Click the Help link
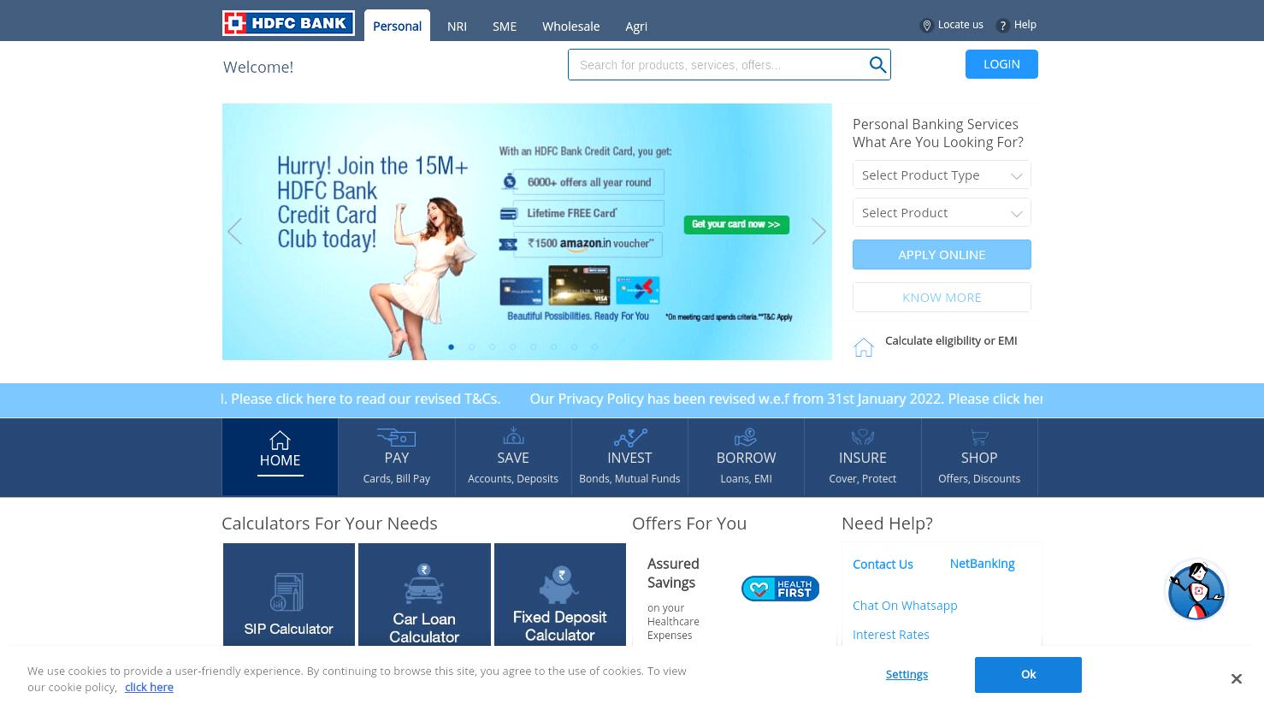Image resolution: width=1264 pixels, height=716 pixels. point(1025,25)
